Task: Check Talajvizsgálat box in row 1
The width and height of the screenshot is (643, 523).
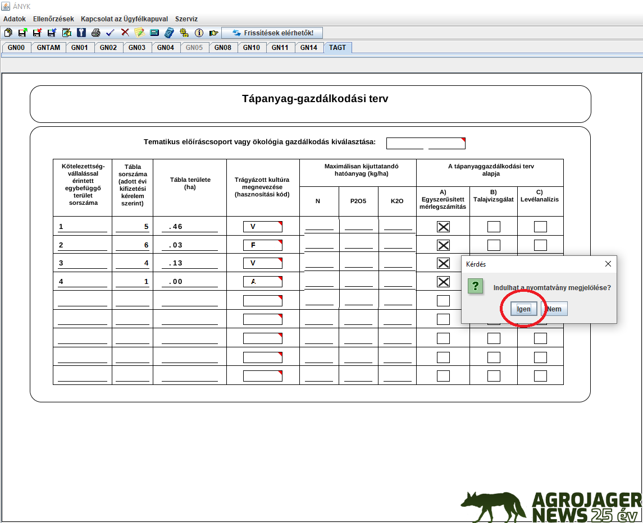Action: click(494, 227)
